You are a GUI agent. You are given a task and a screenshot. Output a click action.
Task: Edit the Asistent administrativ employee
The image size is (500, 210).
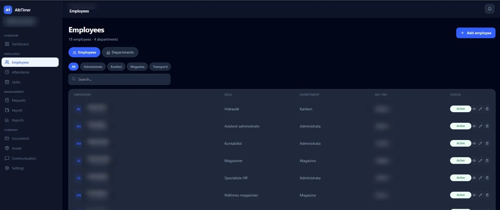pos(481,126)
